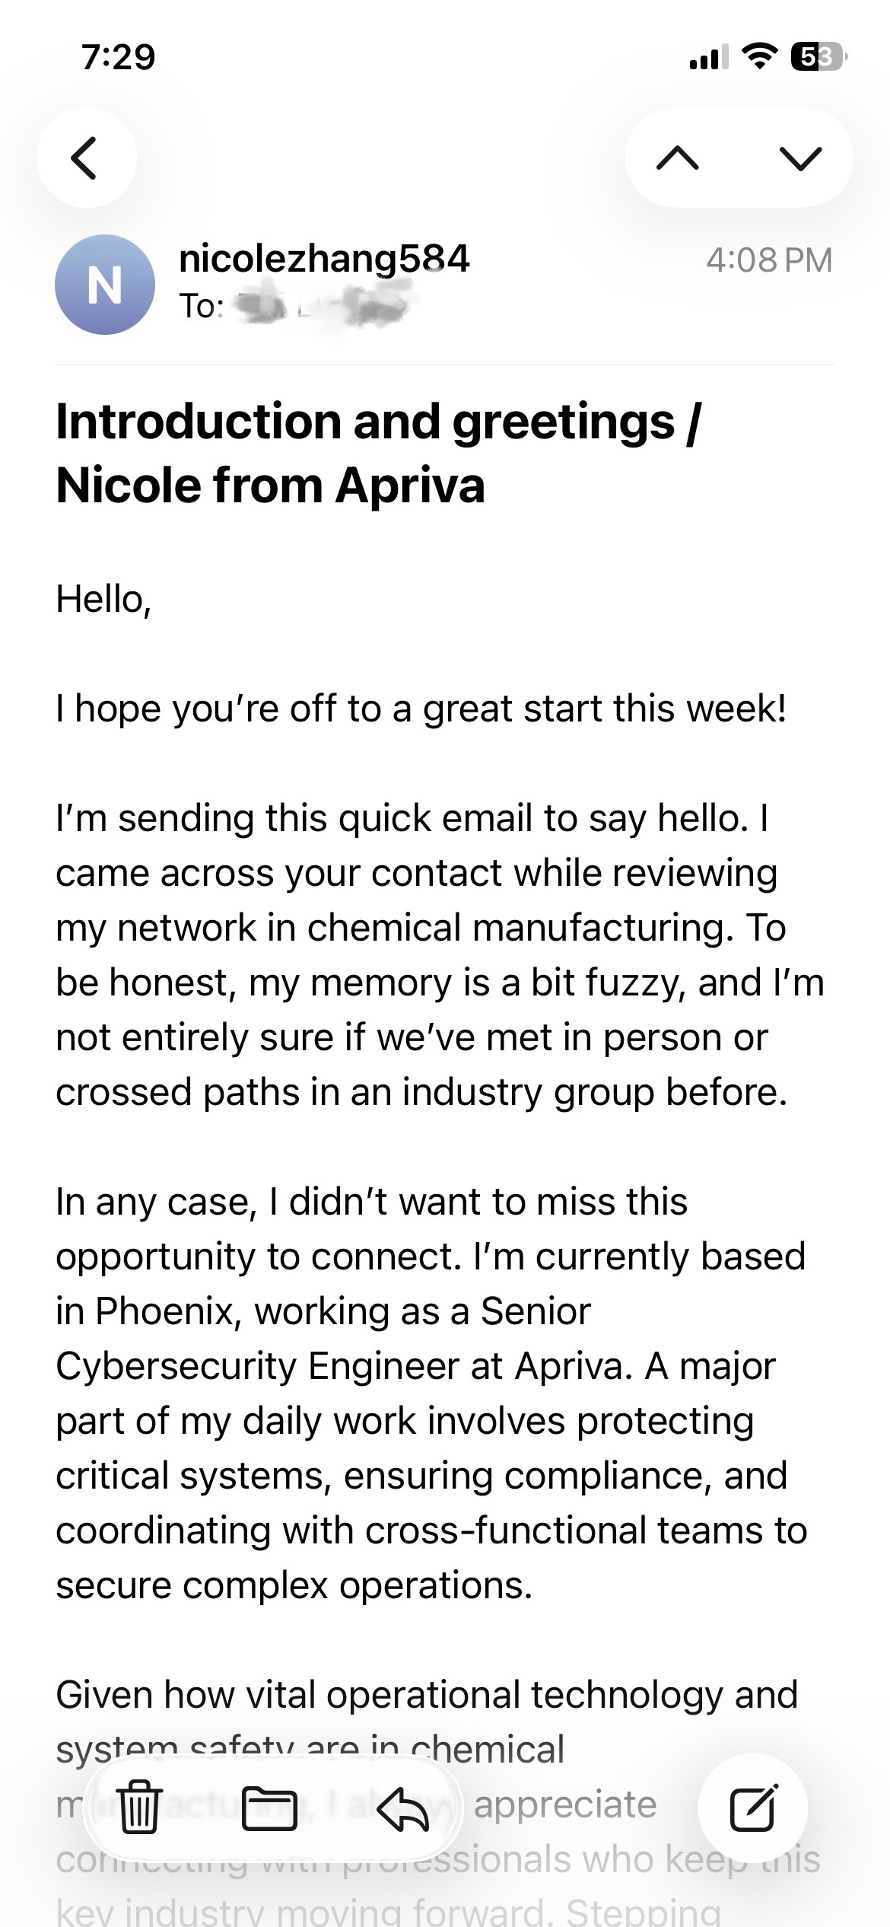Tap the 4:08 PM timestamp
Image resolution: width=890 pixels, height=1927 pixels.
769,260
